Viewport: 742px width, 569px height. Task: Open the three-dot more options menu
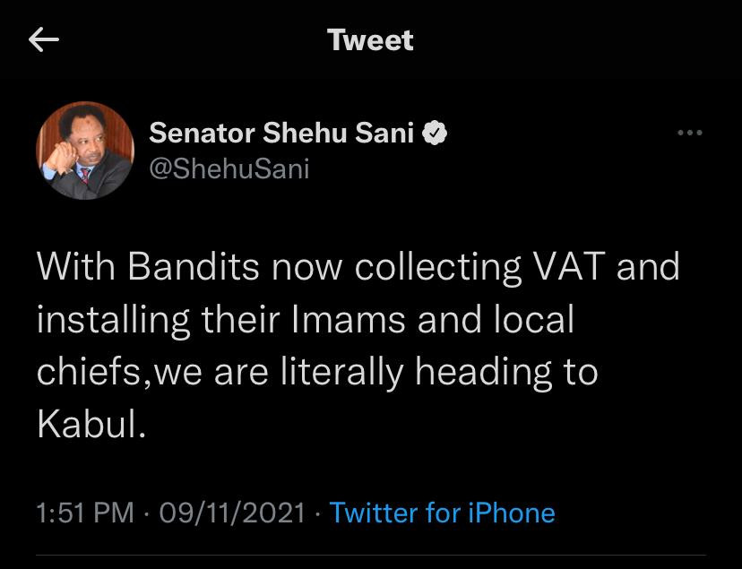click(689, 134)
